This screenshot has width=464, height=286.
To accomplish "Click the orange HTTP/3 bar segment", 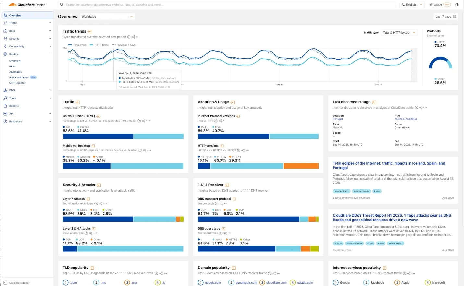I will pyautogui.click(x=301, y=166).
